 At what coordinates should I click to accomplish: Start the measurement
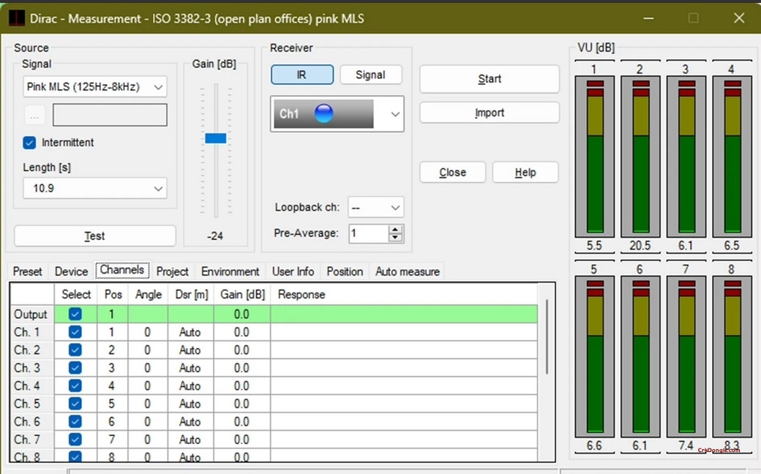point(489,78)
